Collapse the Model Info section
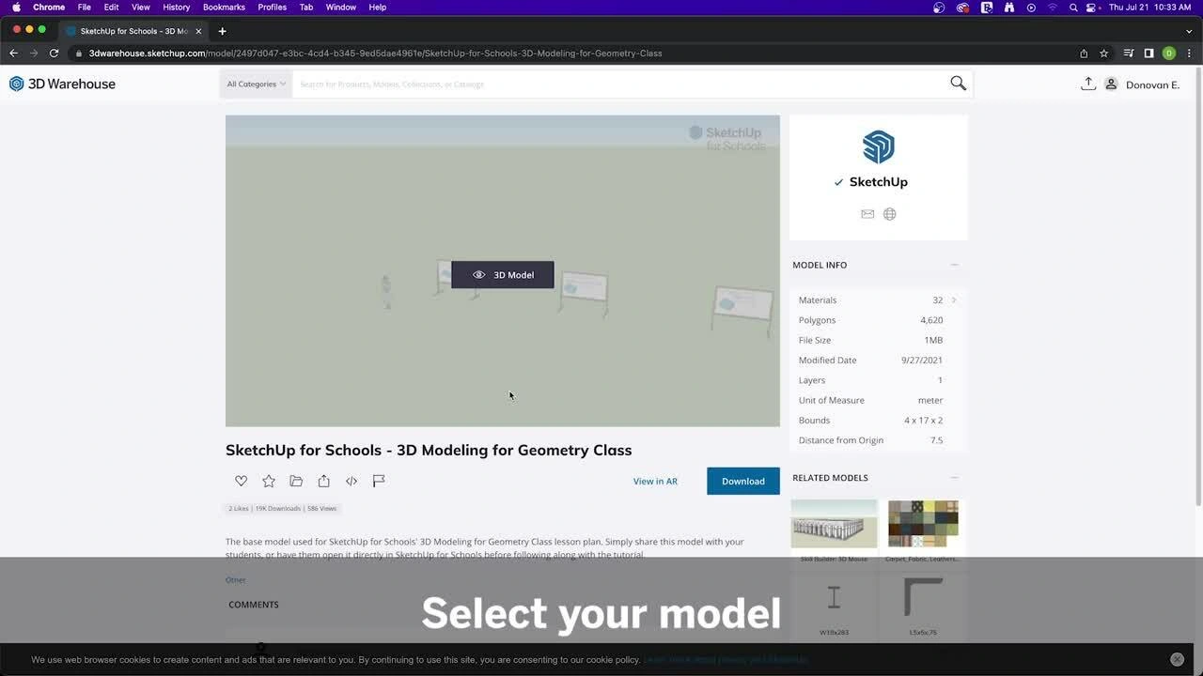Screen dimensions: 1203x676 click(x=954, y=265)
